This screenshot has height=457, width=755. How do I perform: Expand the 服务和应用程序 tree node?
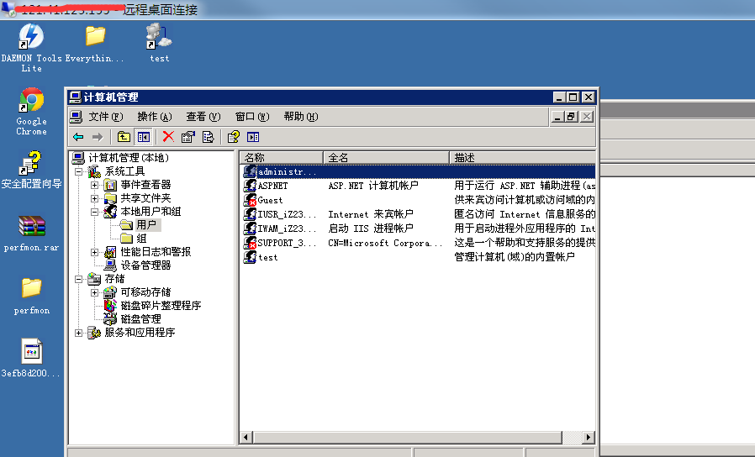tap(79, 333)
